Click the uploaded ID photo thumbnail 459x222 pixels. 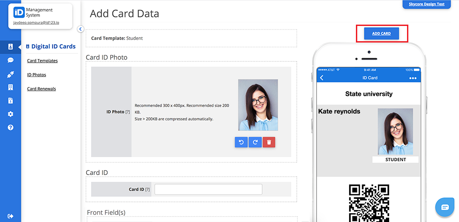(x=258, y=105)
